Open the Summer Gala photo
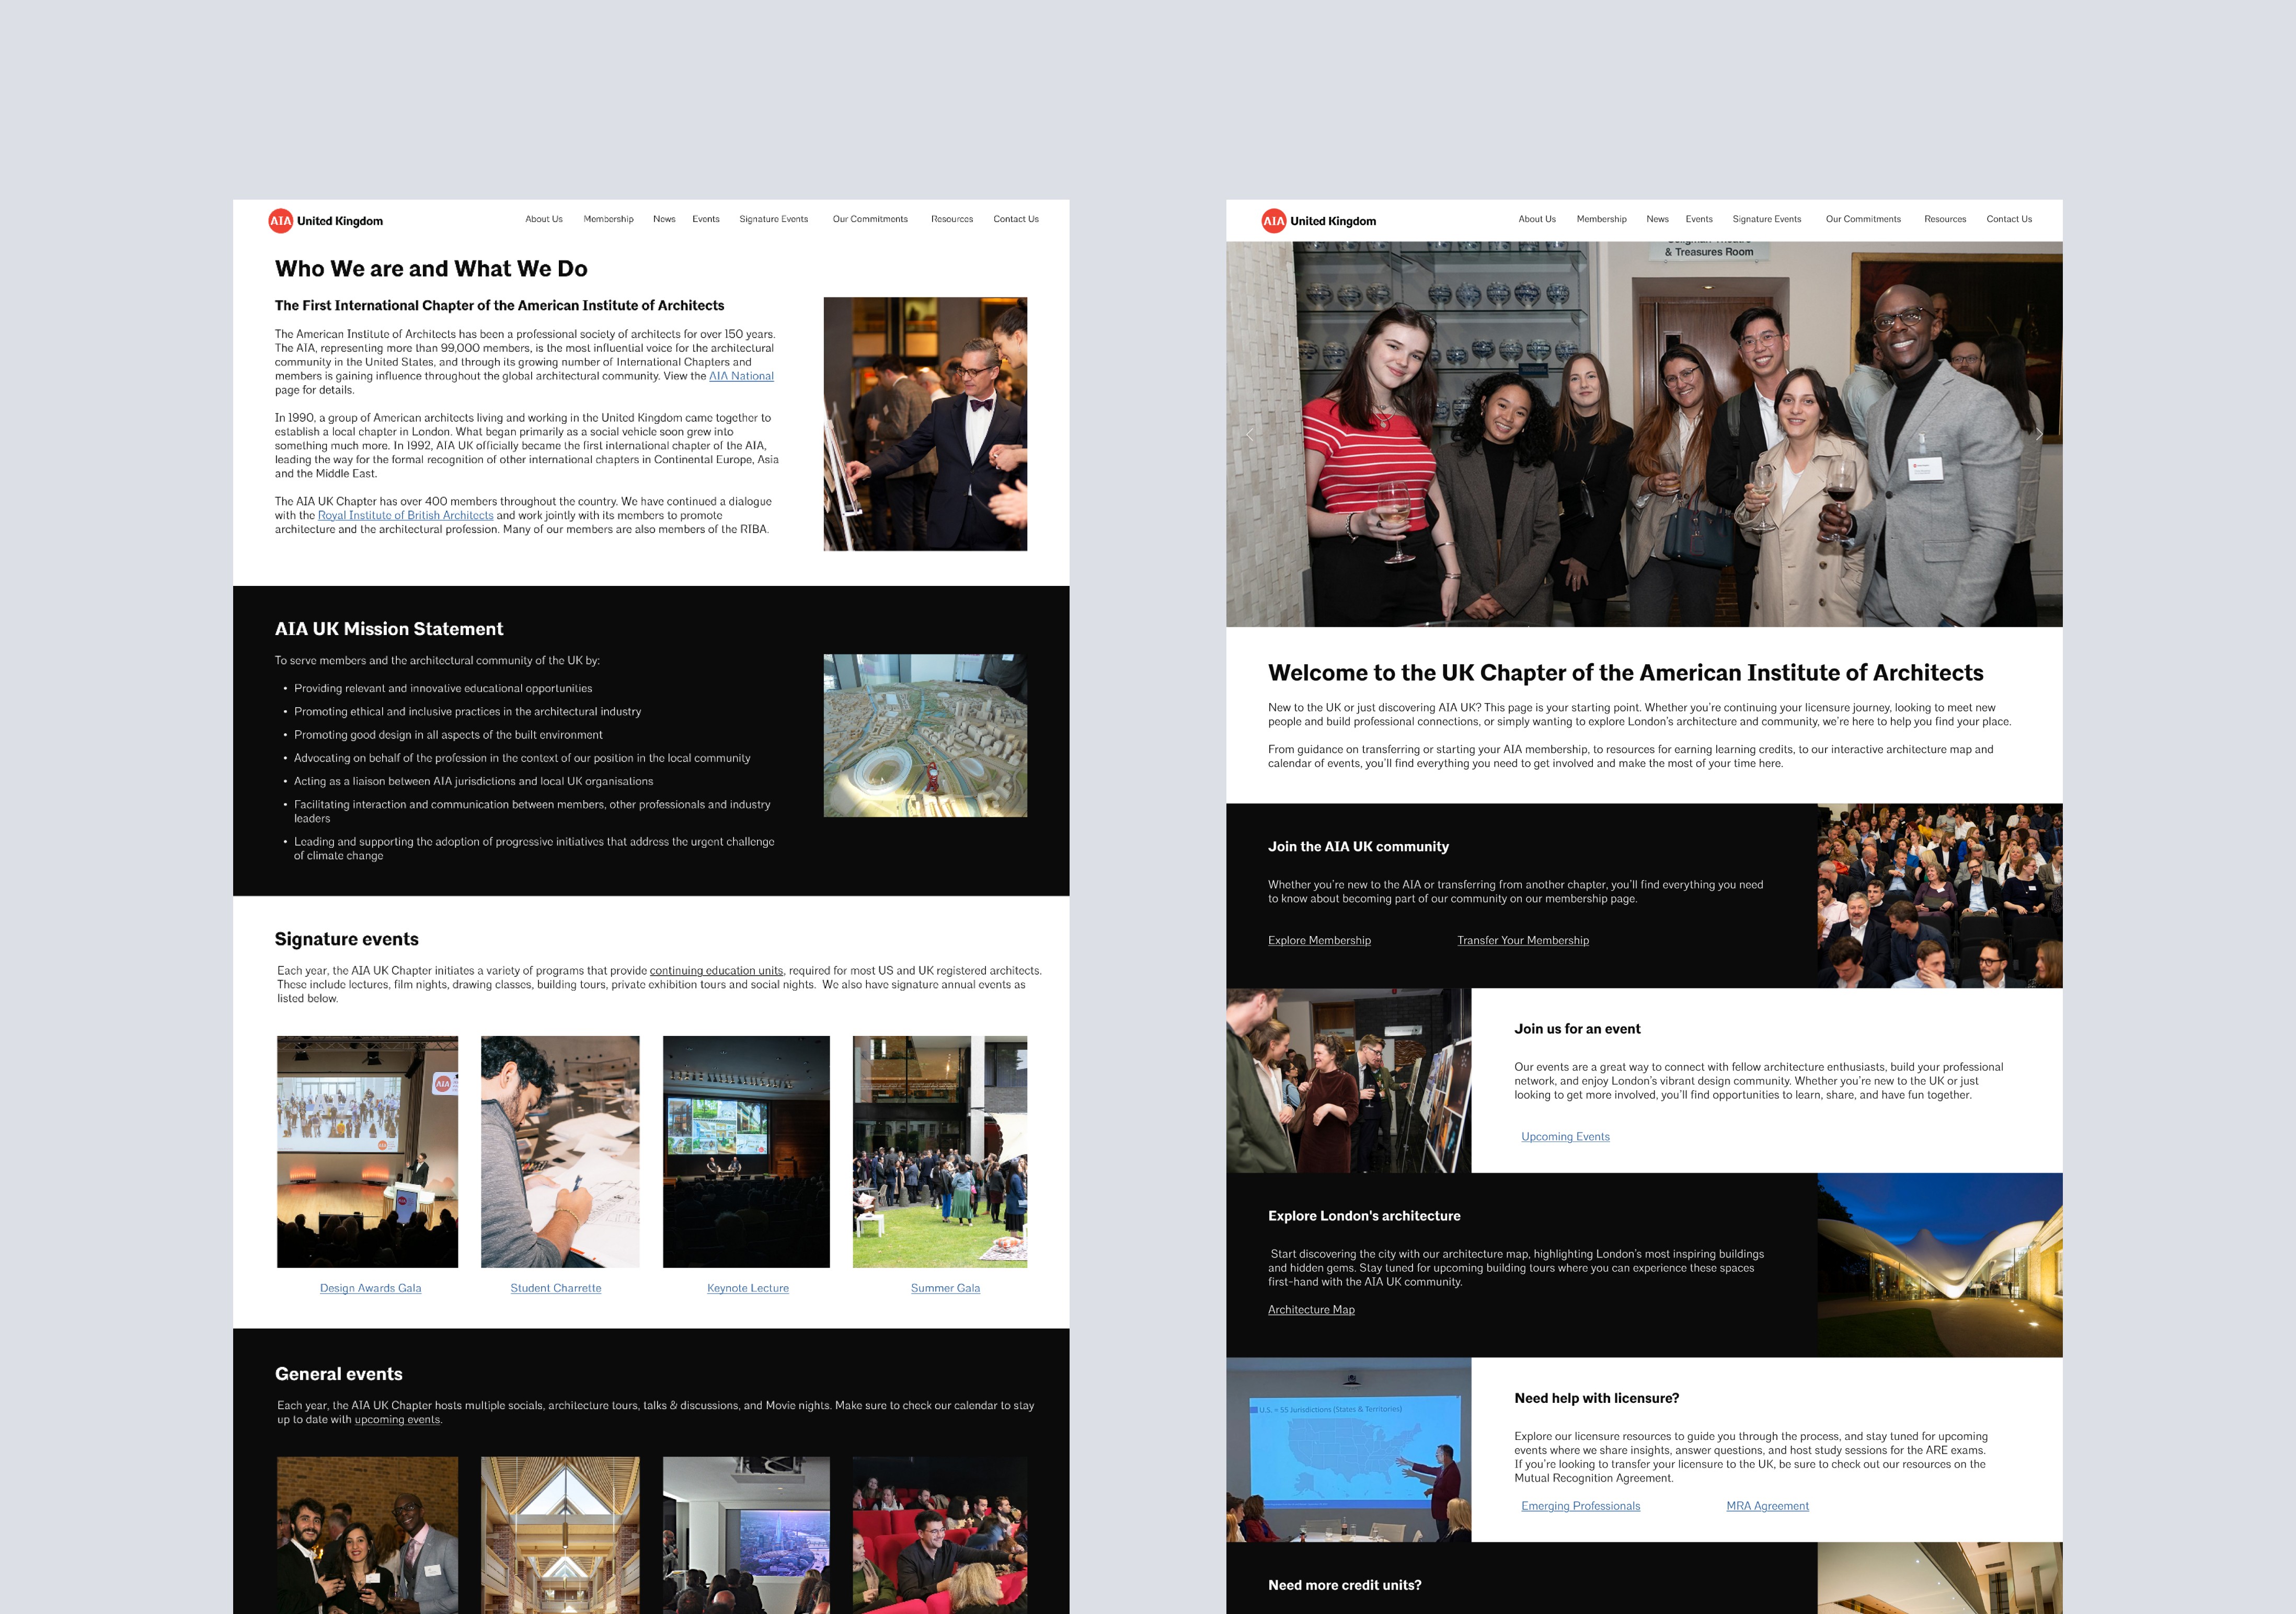 point(940,1152)
